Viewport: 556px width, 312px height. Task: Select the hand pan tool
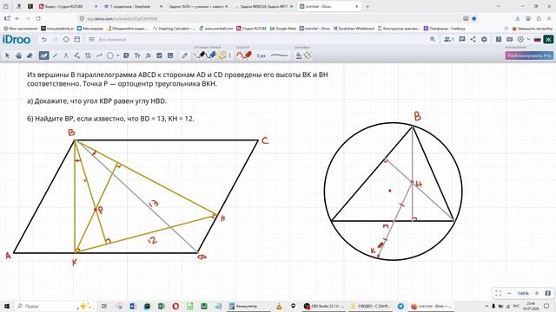18,55
